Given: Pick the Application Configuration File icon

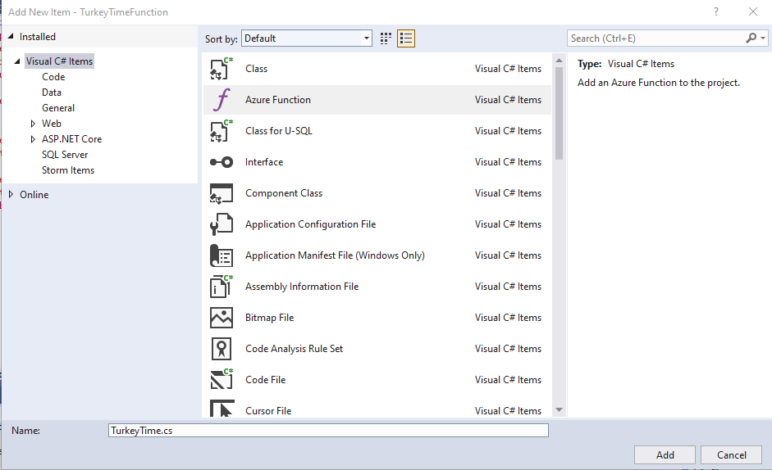Looking at the screenshot, I should point(221,224).
